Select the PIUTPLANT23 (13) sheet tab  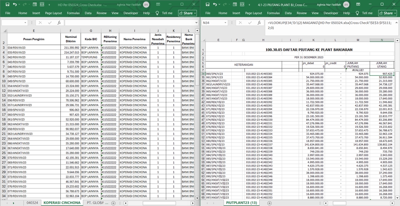241,203
